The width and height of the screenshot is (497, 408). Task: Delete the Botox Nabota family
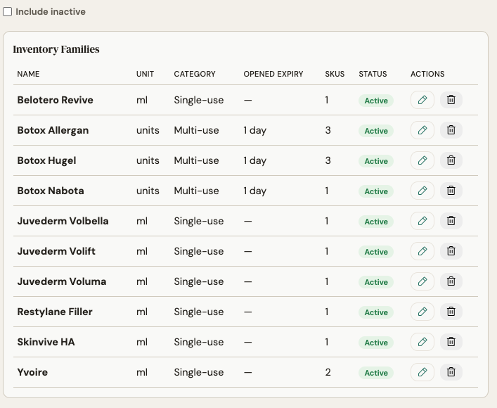(451, 191)
